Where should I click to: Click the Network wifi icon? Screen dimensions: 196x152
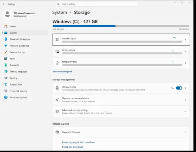click(6, 46)
